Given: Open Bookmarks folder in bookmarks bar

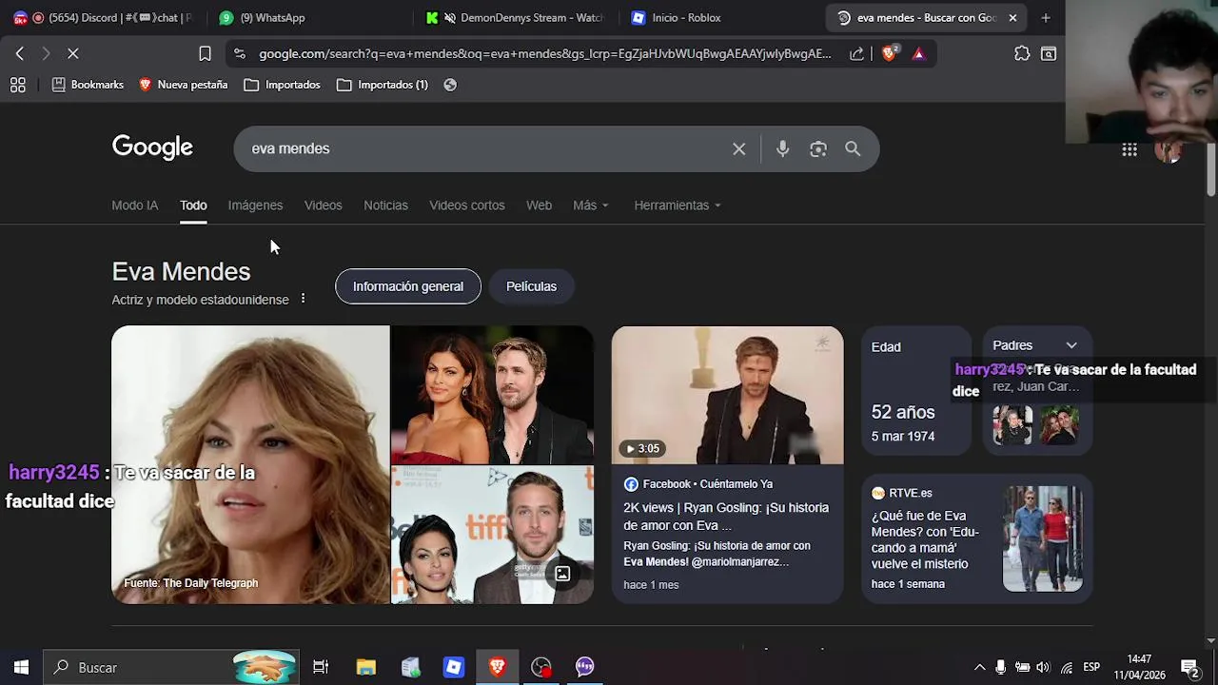Looking at the screenshot, I should pyautogui.click(x=88, y=85).
